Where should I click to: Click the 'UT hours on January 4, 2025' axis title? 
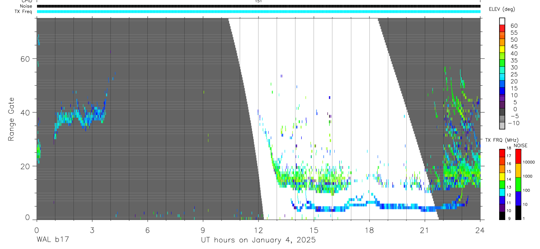click(258, 240)
